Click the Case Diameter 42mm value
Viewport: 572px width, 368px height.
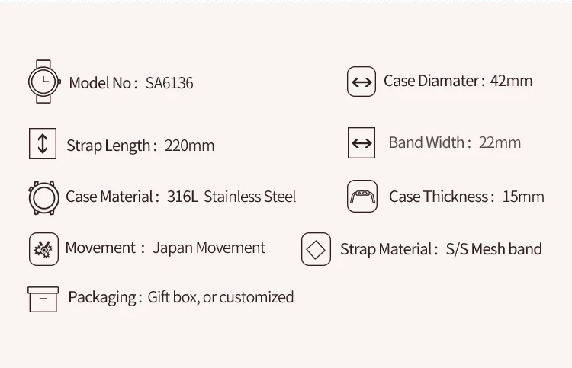pyautogui.click(x=511, y=81)
